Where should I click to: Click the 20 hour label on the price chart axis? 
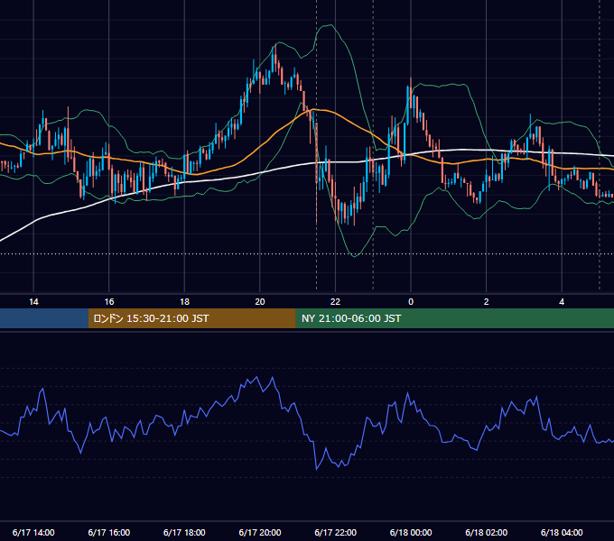tap(260, 302)
